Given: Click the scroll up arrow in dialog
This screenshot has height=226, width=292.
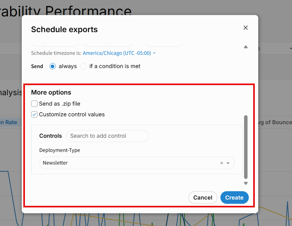Looking at the screenshot, I should click(246, 47).
